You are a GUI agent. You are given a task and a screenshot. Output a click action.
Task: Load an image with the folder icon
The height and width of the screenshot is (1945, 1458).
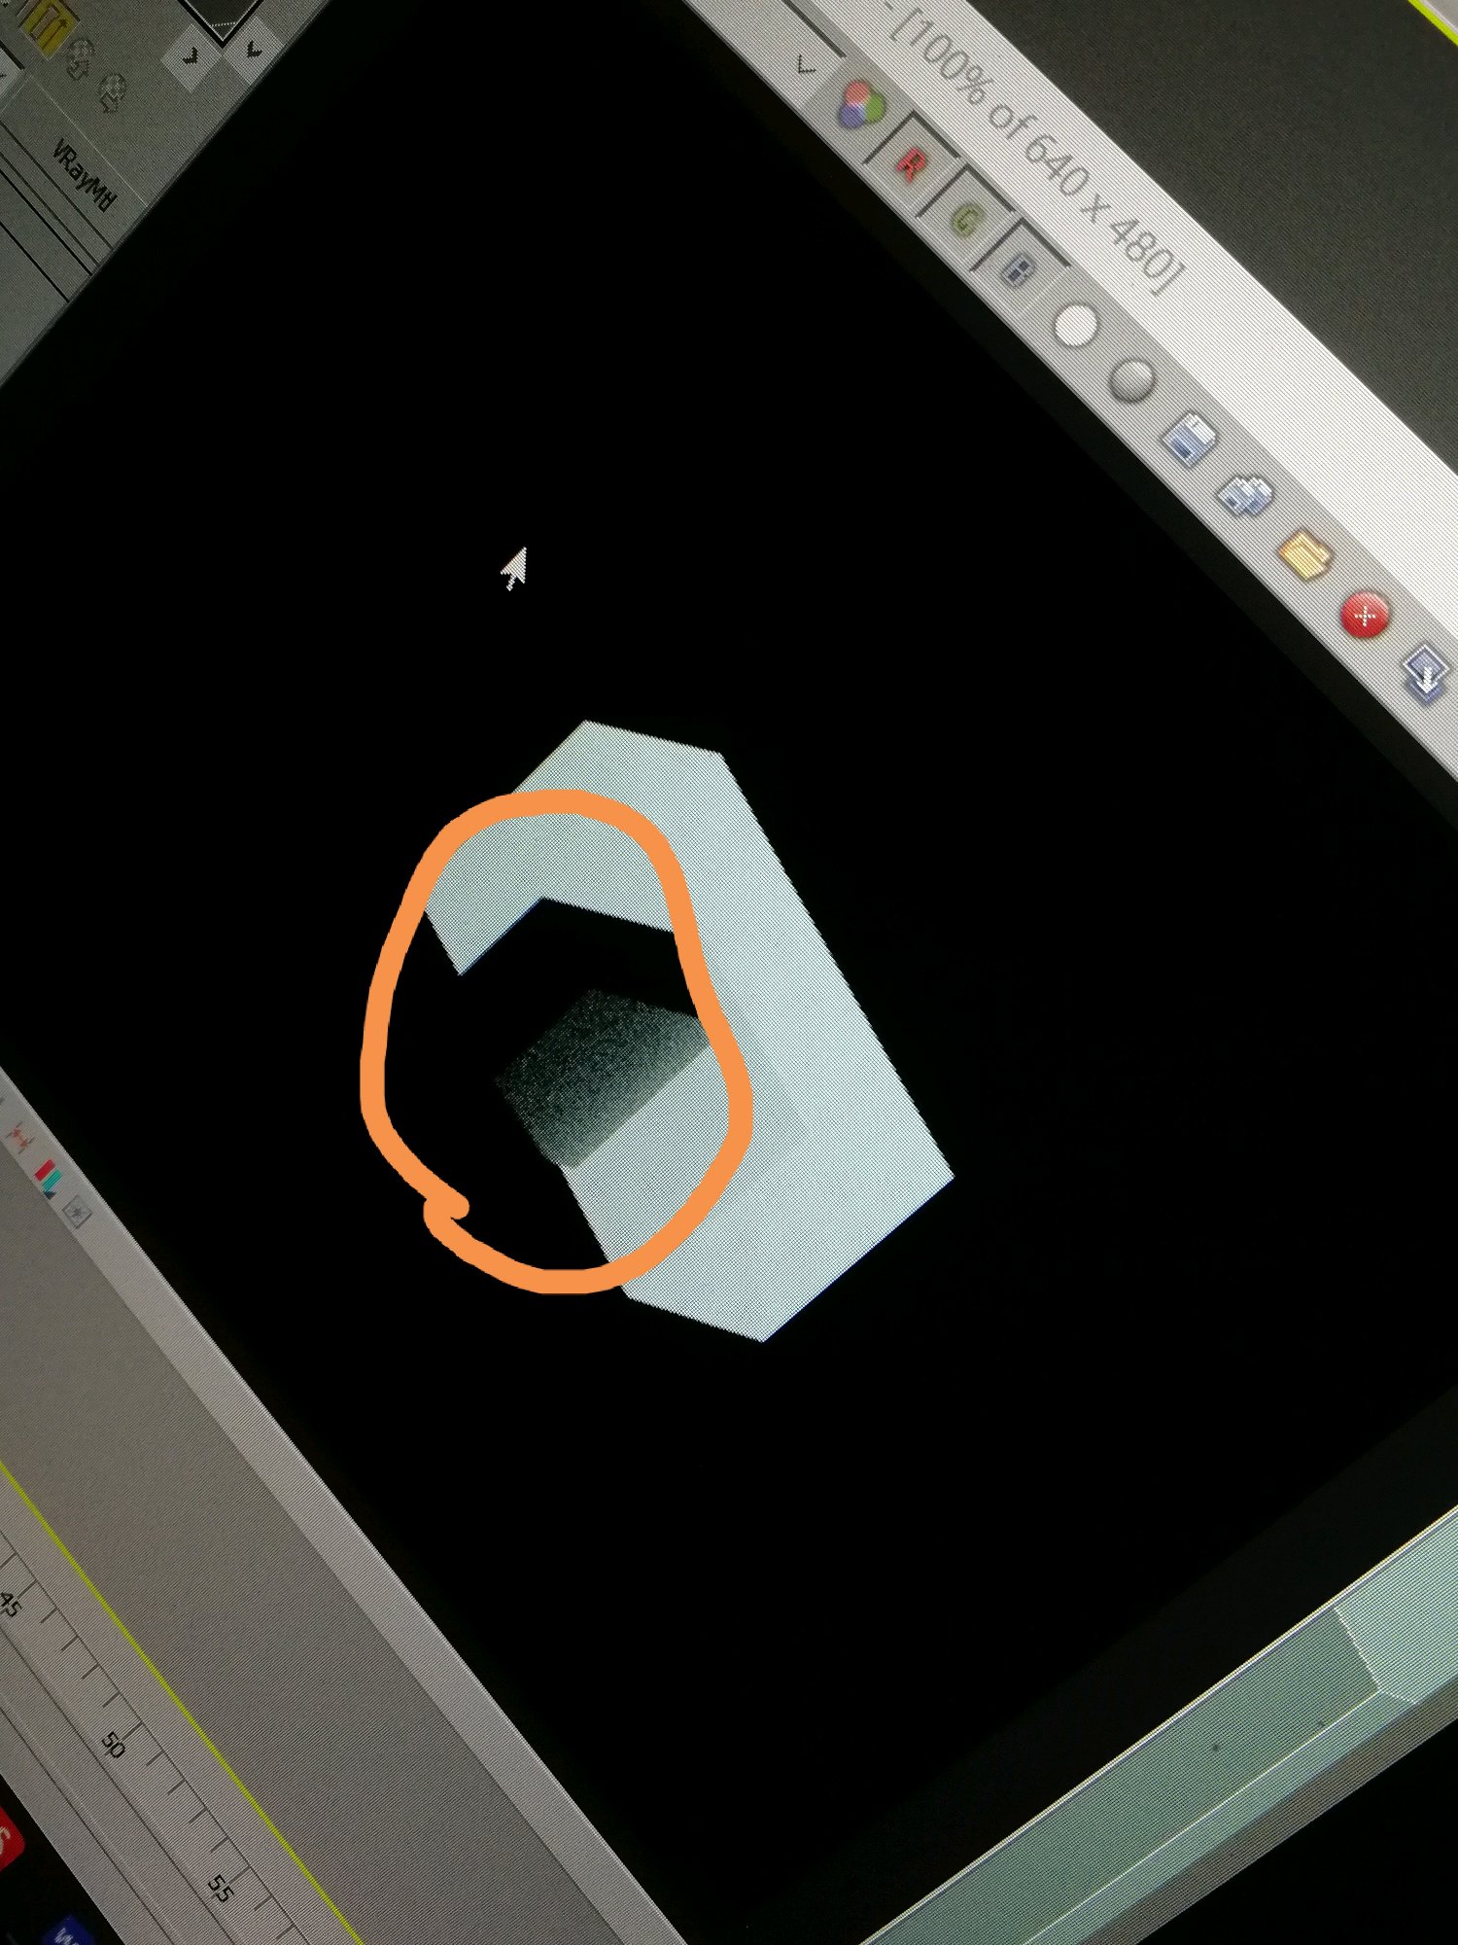[x=1305, y=556]
